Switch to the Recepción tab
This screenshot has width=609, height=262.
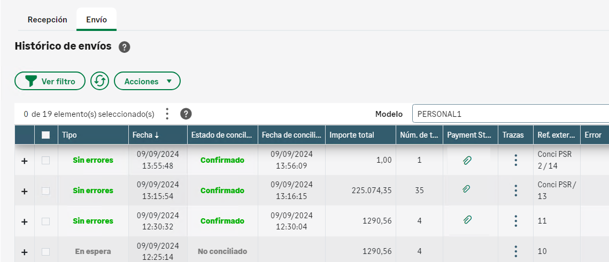48,20
